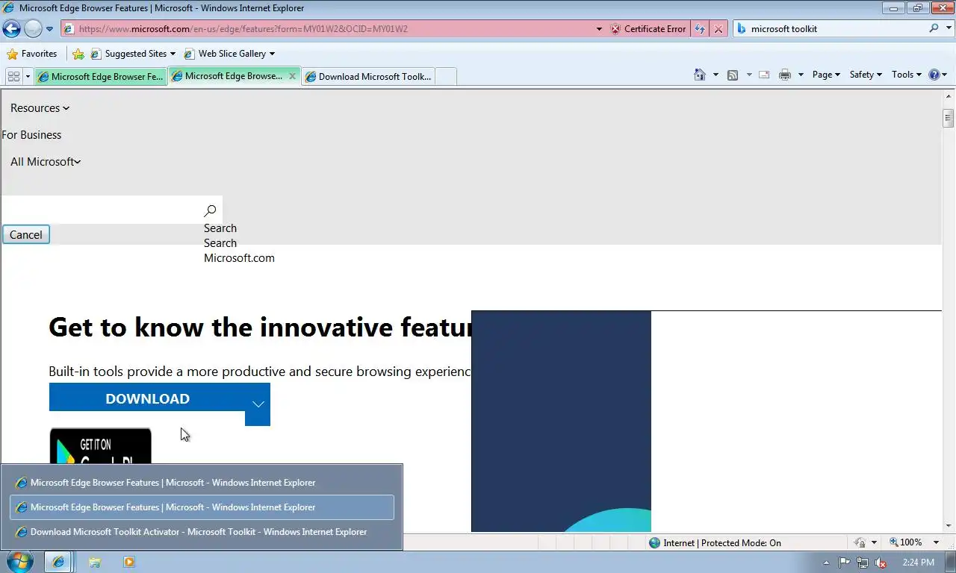Click the Home icon in command bar
The width and height of the screenshot is (956, 573).
coord(700,75)
